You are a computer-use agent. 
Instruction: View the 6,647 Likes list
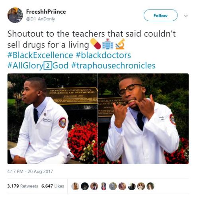(53, 186)
